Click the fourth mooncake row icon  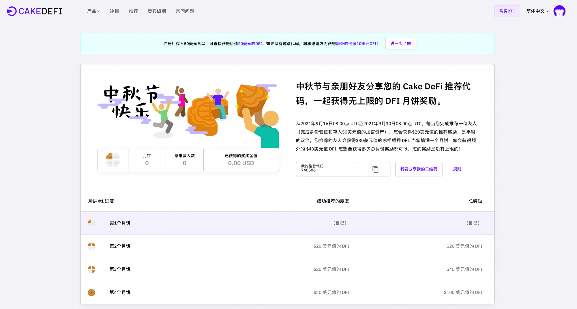[x=91, y=293]
